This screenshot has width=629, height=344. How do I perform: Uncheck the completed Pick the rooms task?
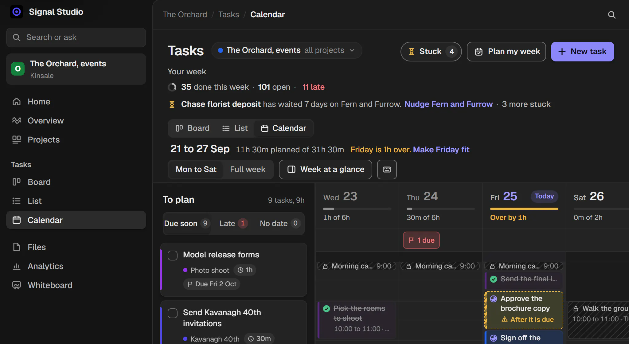pos(326,308)
